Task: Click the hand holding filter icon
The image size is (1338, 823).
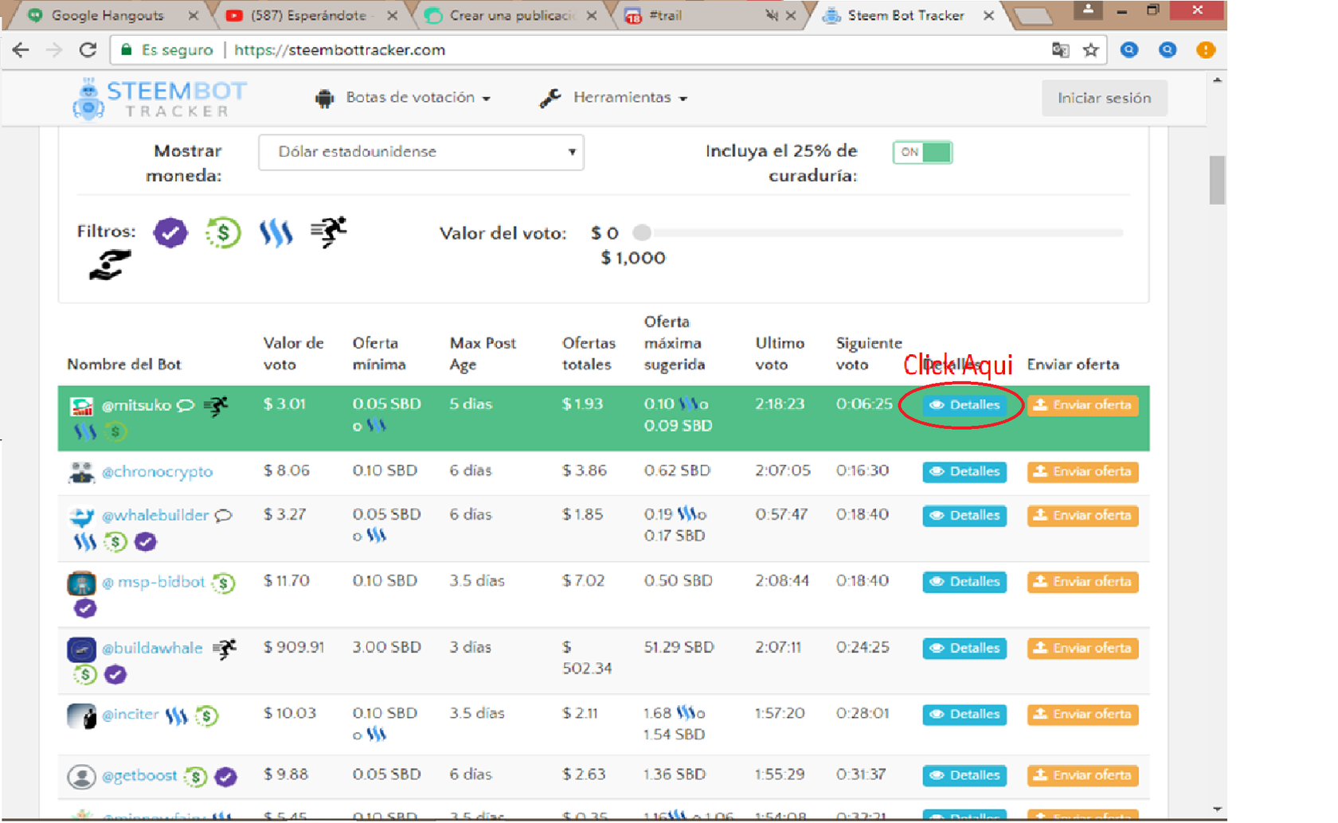Action: tap(109, 265)
